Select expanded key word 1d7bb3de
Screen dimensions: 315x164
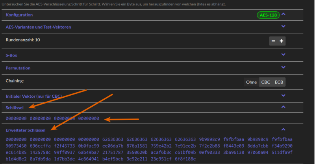(65, 159)
